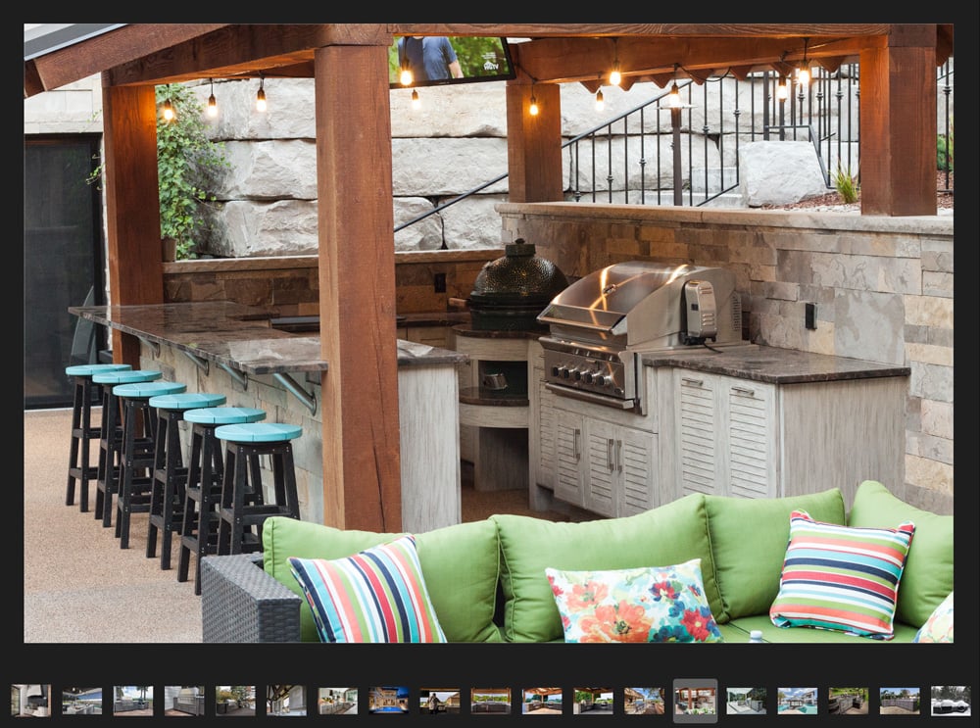Open the nighttime blue pool thumbnail
The height and width of the screenshot is (728, 980).
coord(388,700)
